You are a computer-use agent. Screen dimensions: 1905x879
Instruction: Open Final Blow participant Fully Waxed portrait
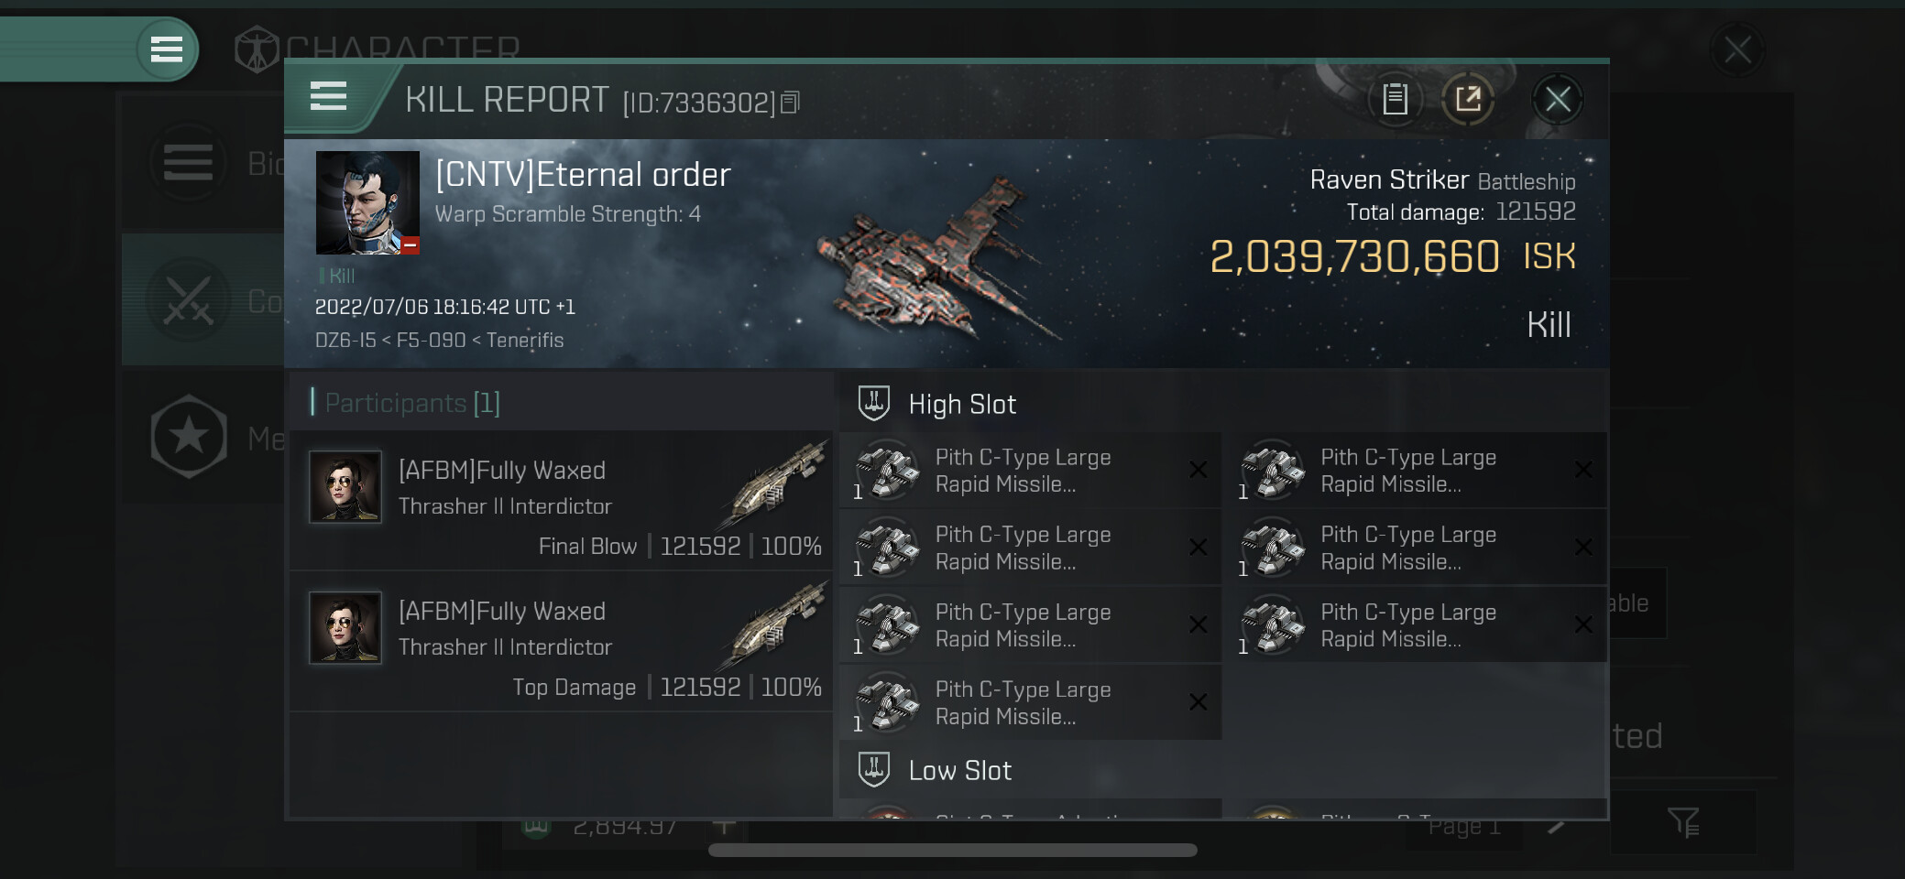point(345,486)
